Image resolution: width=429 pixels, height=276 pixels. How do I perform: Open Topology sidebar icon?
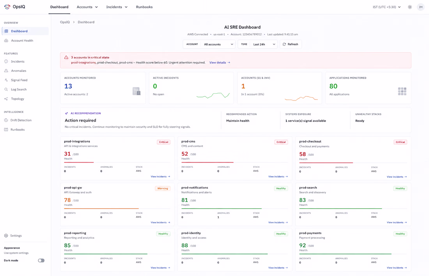click(x=6, y=99)
